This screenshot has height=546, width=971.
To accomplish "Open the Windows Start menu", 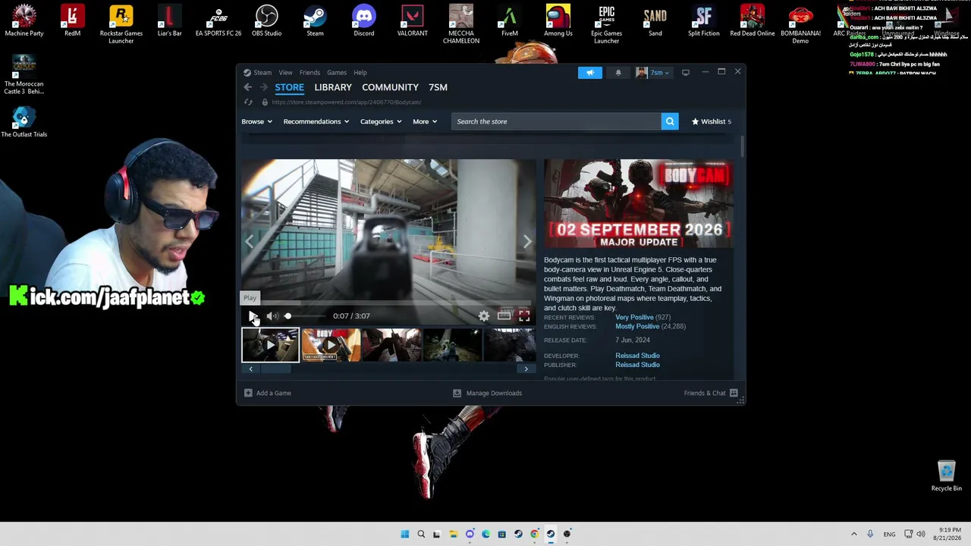I will coord(404,534).
